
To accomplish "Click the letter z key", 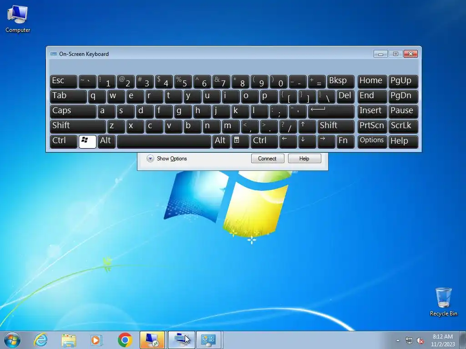I will coord(116,126).
